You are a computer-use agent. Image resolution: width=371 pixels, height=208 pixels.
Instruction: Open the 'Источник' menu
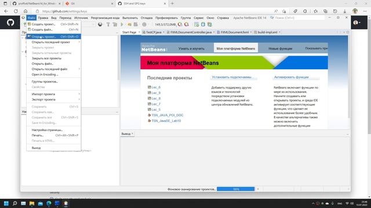point(81,18)
